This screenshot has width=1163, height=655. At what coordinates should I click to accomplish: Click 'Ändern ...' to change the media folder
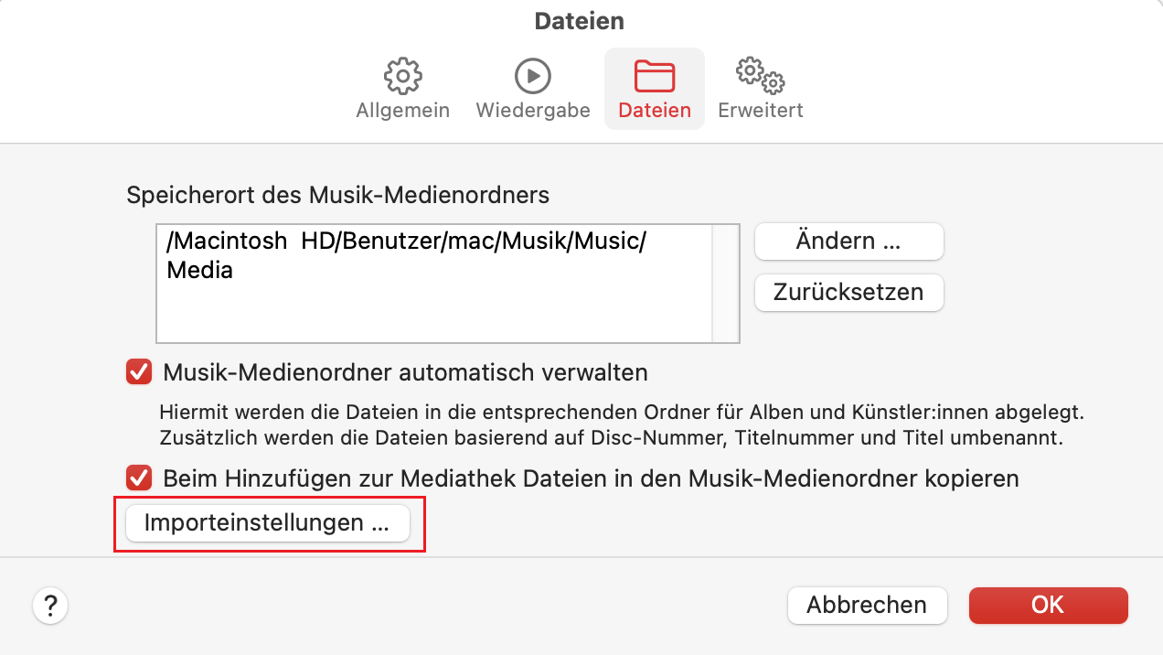point(848,241)
